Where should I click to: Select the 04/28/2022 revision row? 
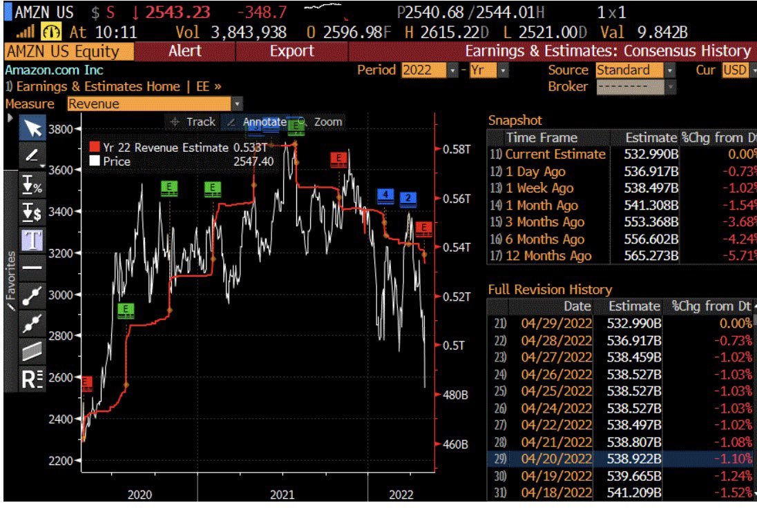click(620, 340)
